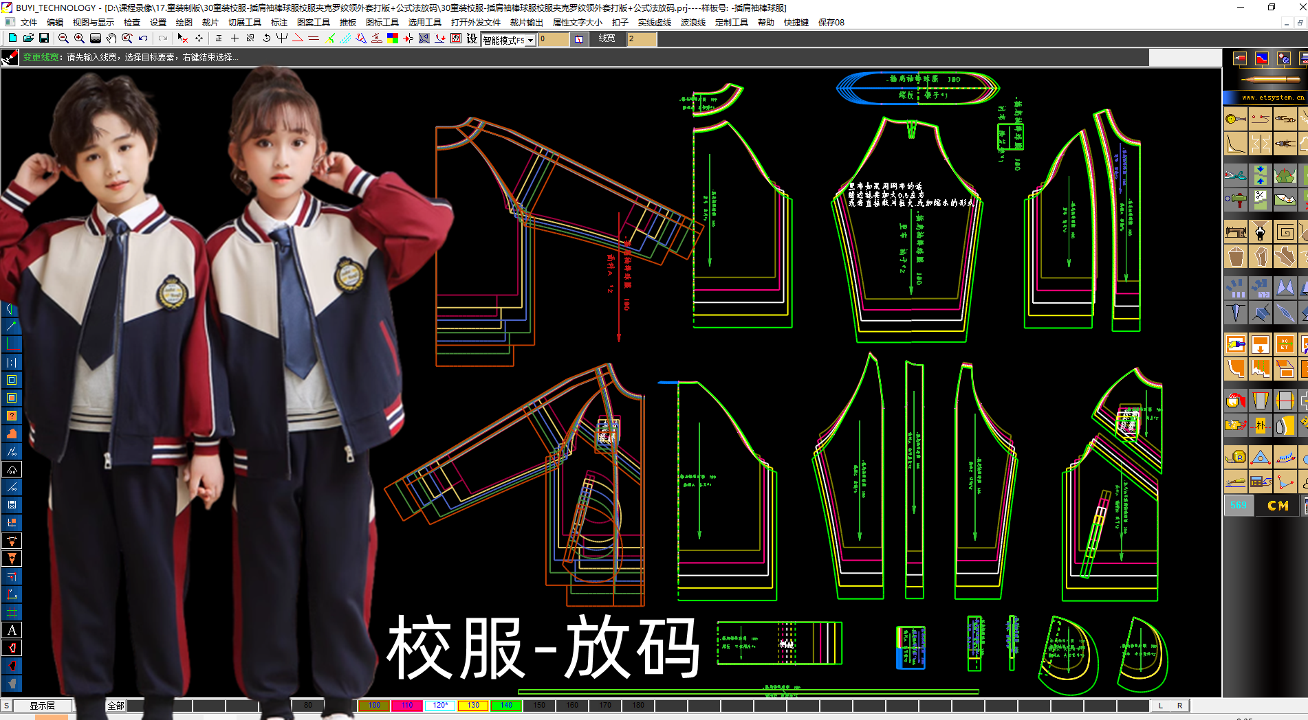Image resolution: width=1308 pixels, height=720 pixels.
Task: Click the zoom in magnifier
Action: (x=79, y=38)
